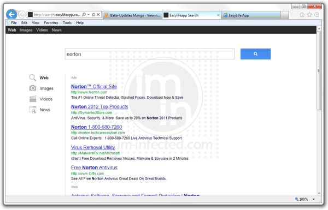This screenshot has width=328, height=210.
Task: Click the http://SymantecStore.com green URL
Action: tap(92, 112)
